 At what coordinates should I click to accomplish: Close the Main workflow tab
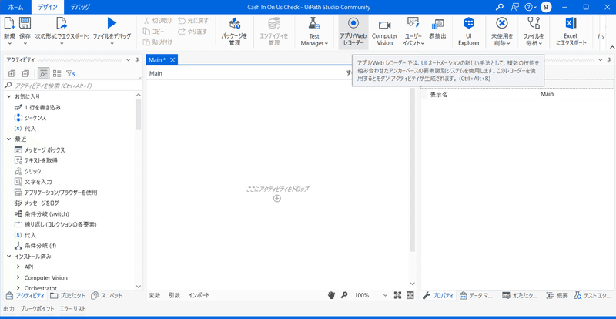pos(172,60)
